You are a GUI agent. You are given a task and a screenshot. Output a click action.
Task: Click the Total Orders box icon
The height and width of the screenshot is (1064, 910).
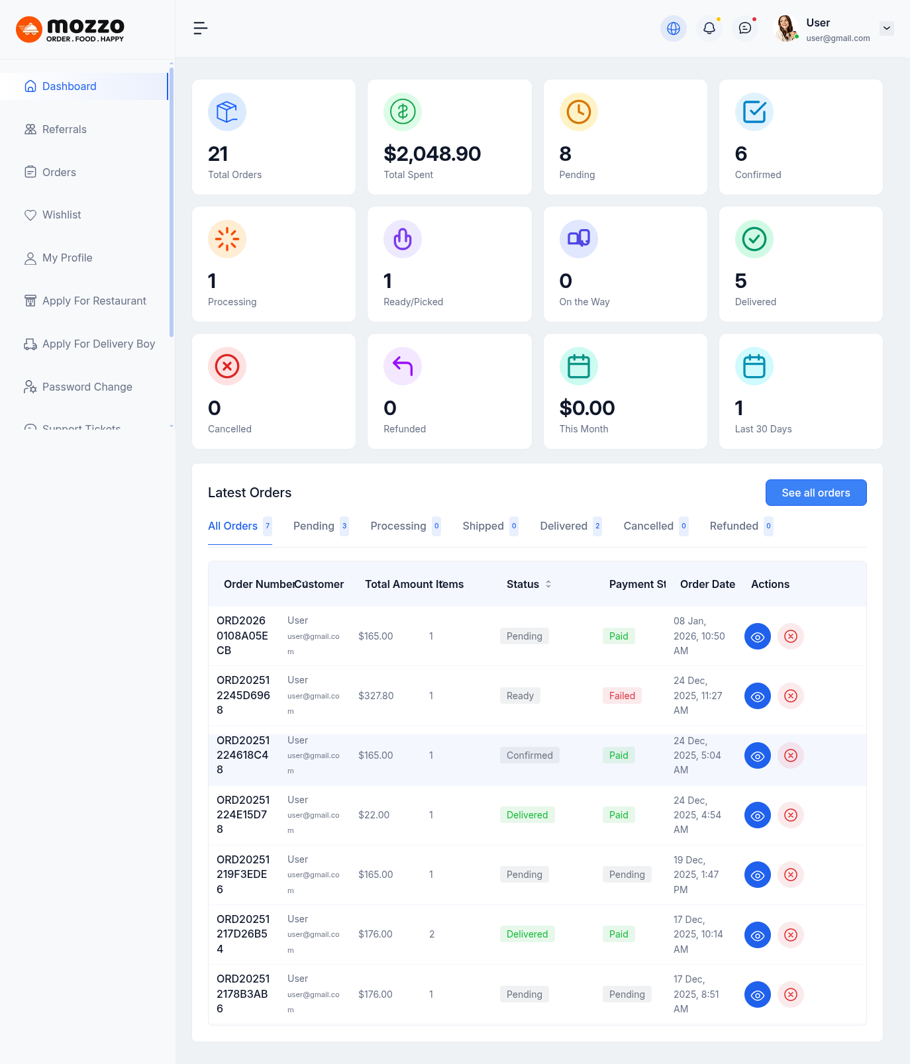[x=227, y=112]
